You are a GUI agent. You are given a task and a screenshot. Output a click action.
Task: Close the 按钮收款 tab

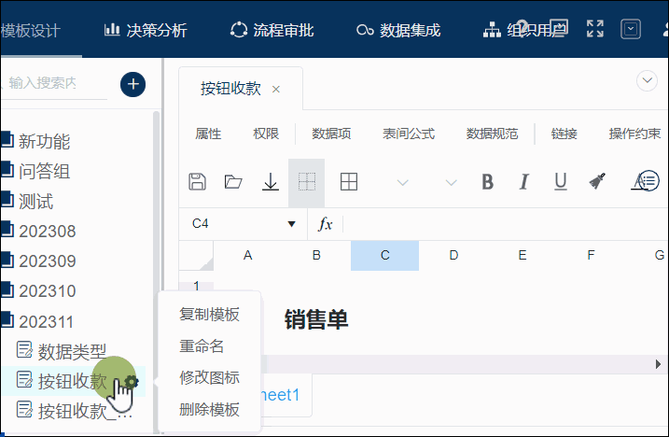point(276,90)
